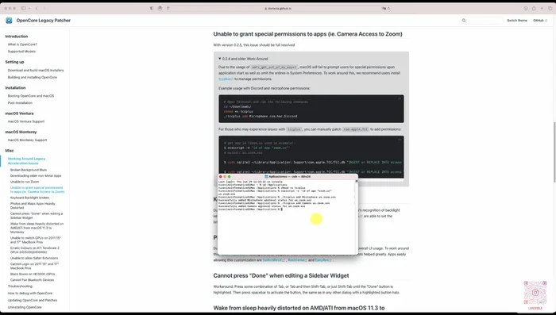Click the search magnifier icon on the page
This screenshot has width=556, height=315.
coord(463,21)
